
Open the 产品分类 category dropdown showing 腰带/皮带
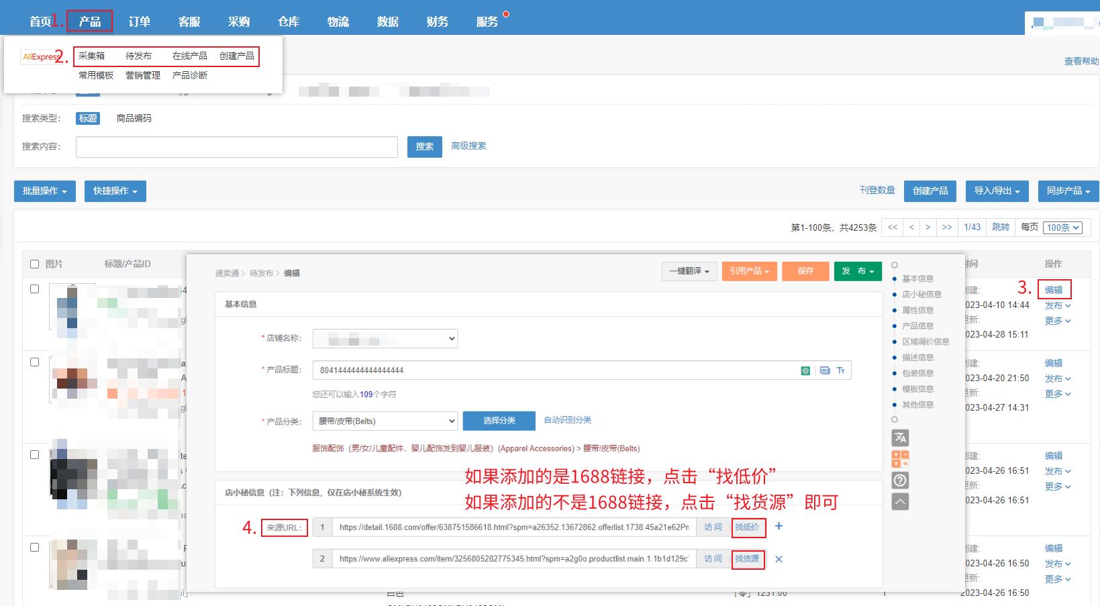pos(385,421)
